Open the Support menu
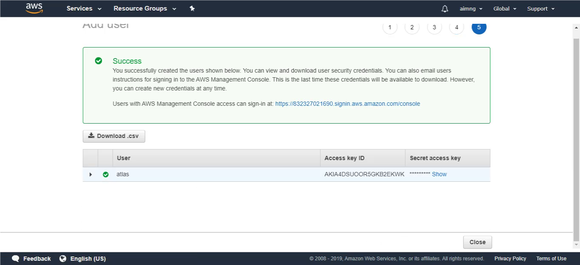Image resolution: width=580 pixels, height=265 pixels. pyautogui.click(x=541, y=8)
